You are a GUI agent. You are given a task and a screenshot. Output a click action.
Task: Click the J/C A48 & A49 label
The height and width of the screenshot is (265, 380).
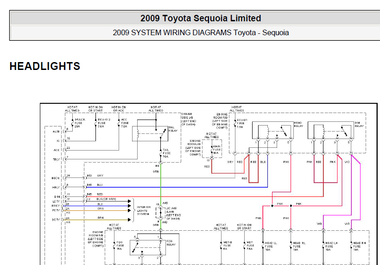coord(173,213)
